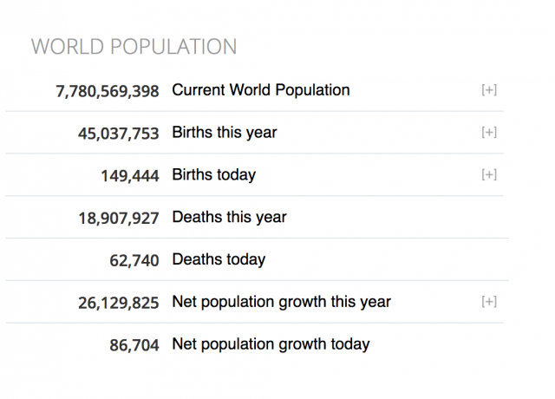Image resolution: width=555 pixels, height=399 pixels.
Task: Click the Deaths today row
Action: [258, 259]
